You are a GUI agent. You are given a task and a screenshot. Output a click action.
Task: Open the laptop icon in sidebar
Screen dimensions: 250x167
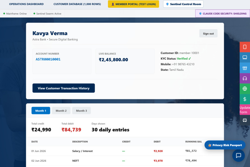pyautogui.click(x=245, y=57)
